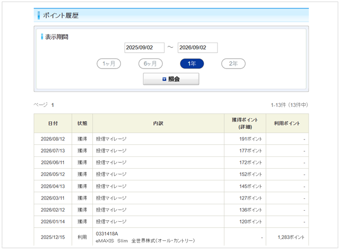The image size is (341, 250).
Task: Select the 1年 period option
Action: tap(192, 64)
